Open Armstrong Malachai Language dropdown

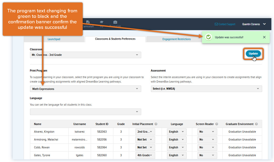(x=177, y=139)
